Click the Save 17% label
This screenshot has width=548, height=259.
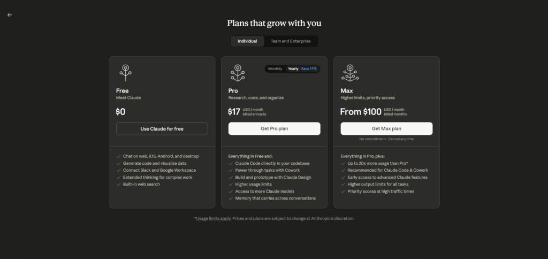point(309,69)
